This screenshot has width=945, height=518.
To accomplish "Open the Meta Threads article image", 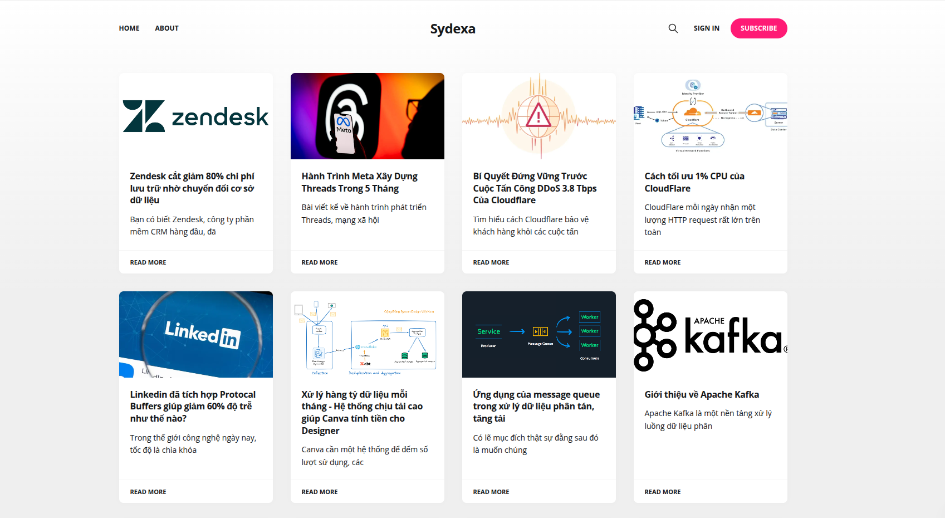I will (368, 116).
